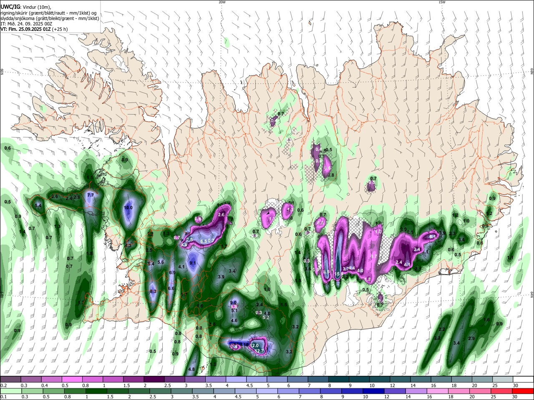Click the light pink rain legend swatch between 16 and 18
The height and width of the screenshot is (400, 534).
[437, 391]
